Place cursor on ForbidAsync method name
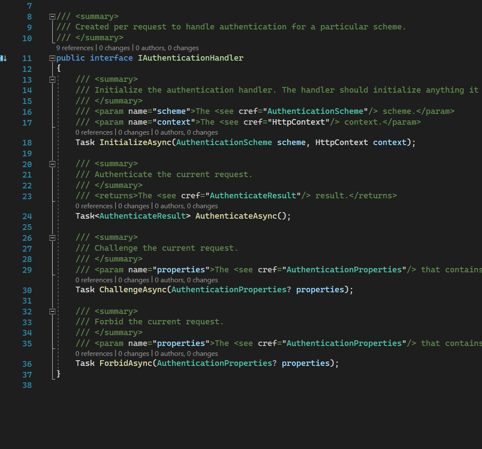 click(x=126, y=364)
